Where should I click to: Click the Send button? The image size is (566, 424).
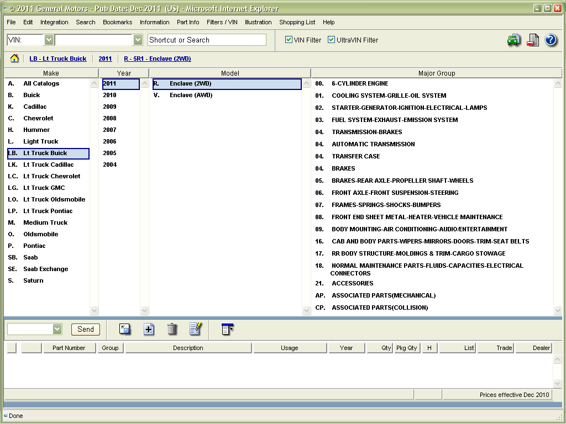86,329
